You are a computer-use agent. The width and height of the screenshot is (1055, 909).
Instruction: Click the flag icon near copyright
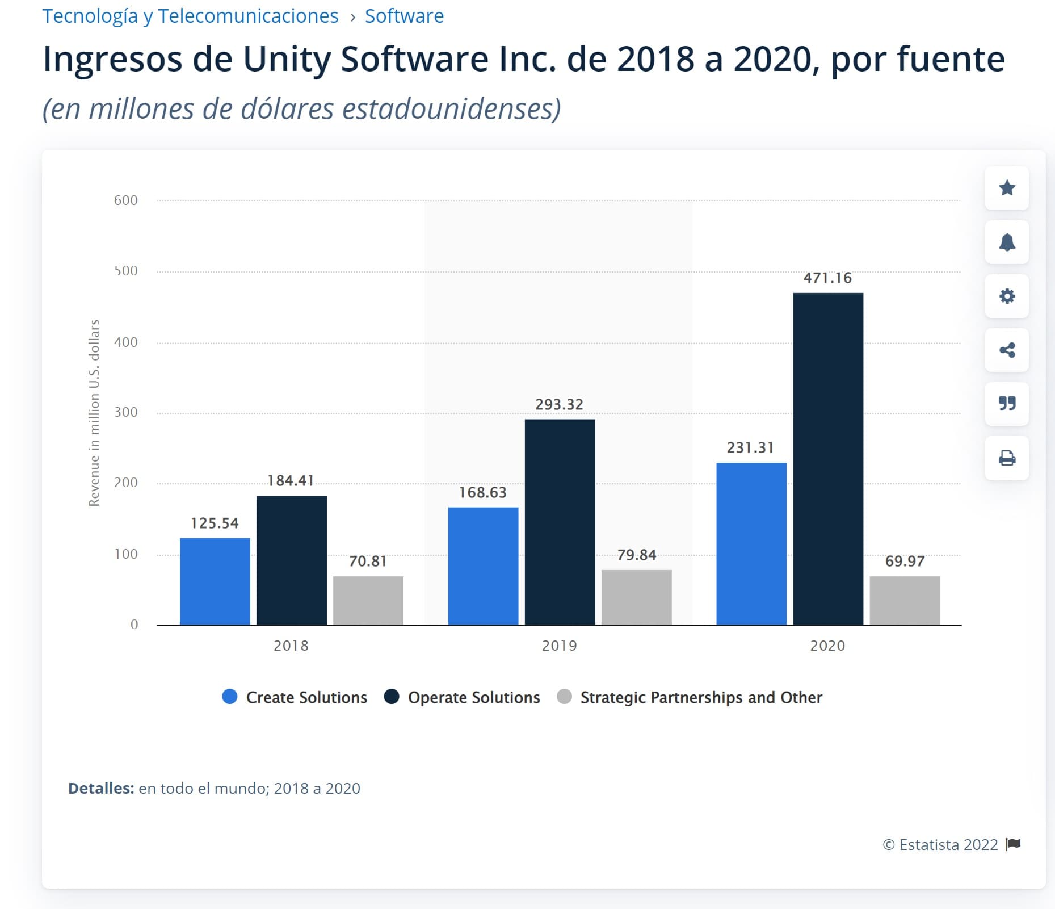[1013, 844]
